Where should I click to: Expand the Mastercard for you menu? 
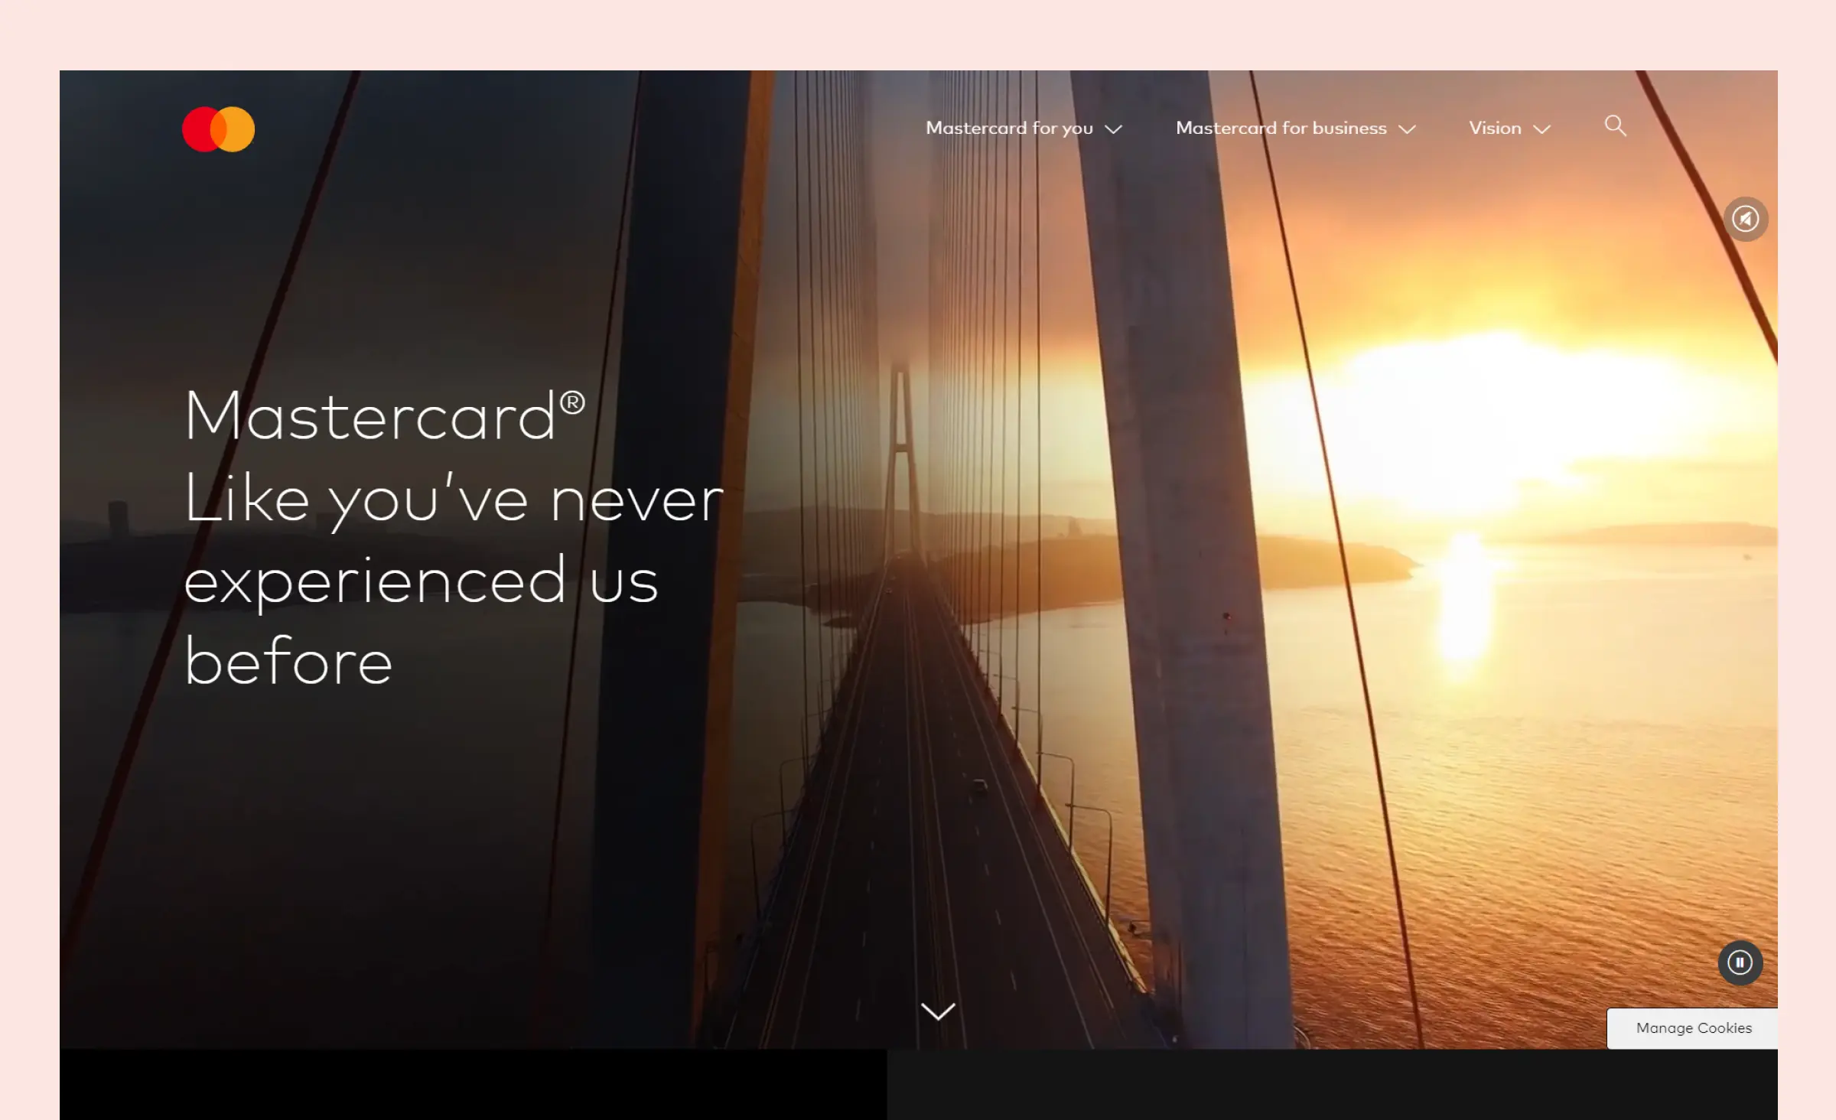[x=1021, y=129]
